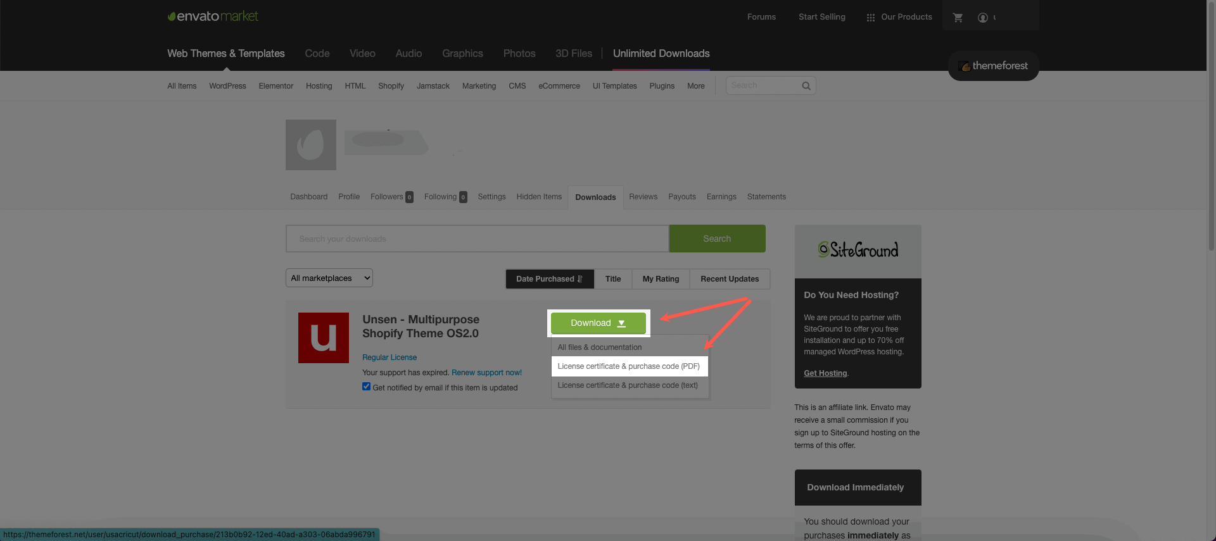Screen dimensions: 1216x541
Task: Open the Hidden Items tab
Action: pyautogui.click(x=539, y=197)
